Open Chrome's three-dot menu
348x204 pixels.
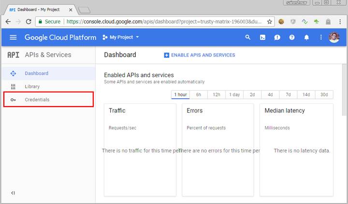(x=340, y=22)
